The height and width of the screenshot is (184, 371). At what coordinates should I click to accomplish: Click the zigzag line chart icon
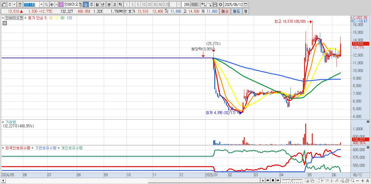(332, 180)
